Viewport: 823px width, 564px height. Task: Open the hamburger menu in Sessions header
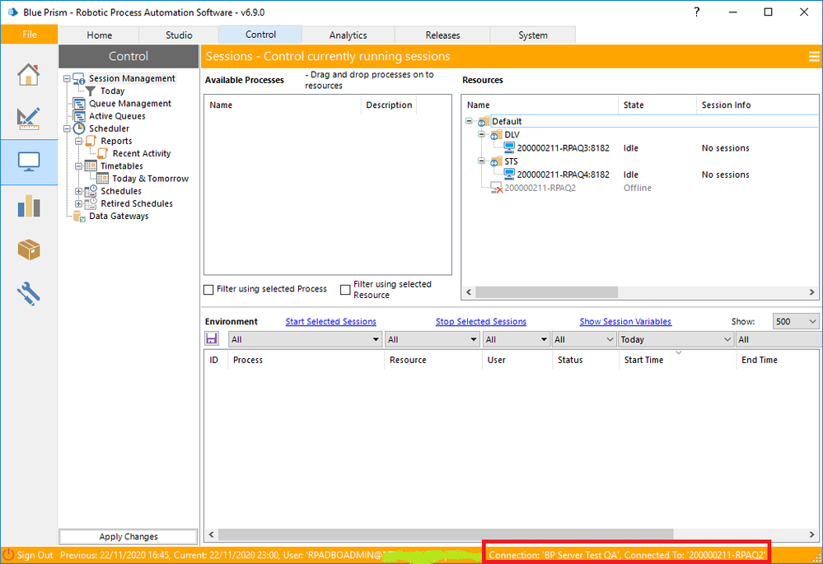click(x=814, y=56)
